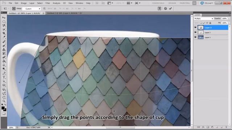Select the Crop tool
Image resolution: width=232 pixels, height=130 pixels.
point(4,33)
